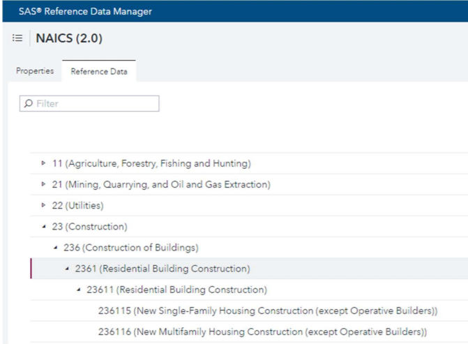468x344 pixels.
Task: Collapse 2361 Residential Building Construction node
Action: pos(67,269)
